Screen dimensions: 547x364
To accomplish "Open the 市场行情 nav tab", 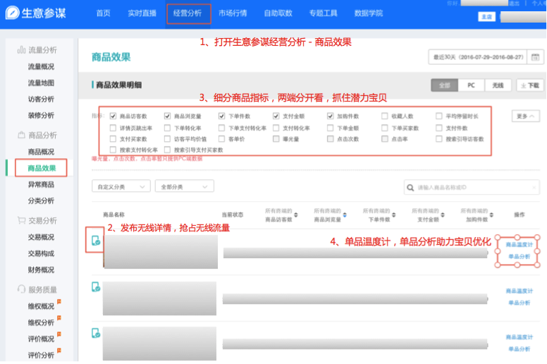I will 233,13.
